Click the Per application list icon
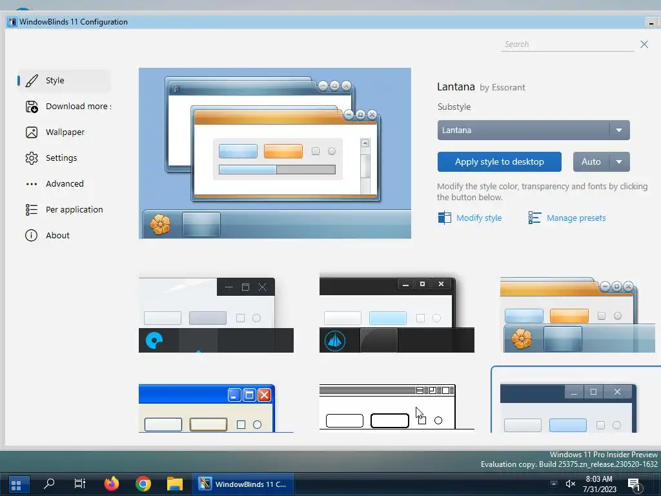This screenshot has width=661, height=496. pyautogui.click(x=32, y=210)
